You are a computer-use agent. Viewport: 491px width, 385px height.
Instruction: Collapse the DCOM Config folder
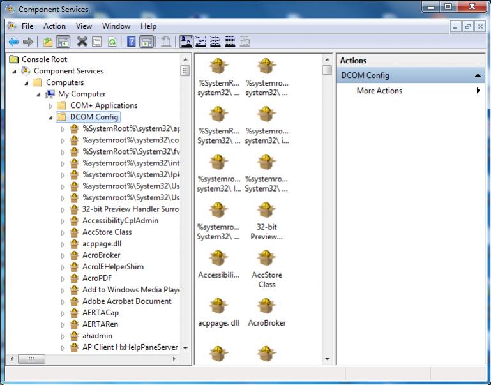coord(50,117)
